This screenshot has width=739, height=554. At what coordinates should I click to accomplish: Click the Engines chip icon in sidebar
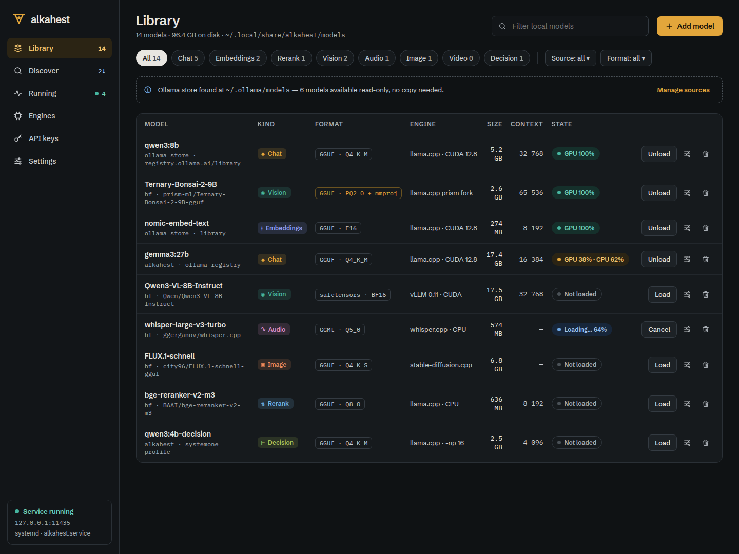coord(18,116)
